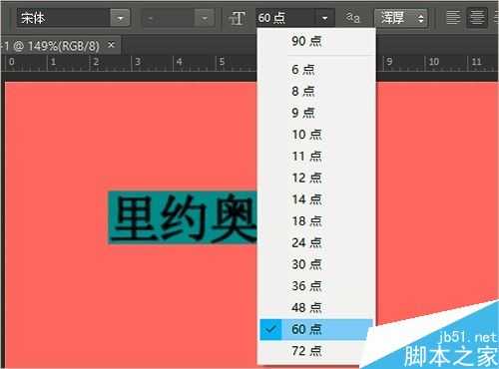
Task: Open the font family dropdown arrow
Action: point(120,18)
